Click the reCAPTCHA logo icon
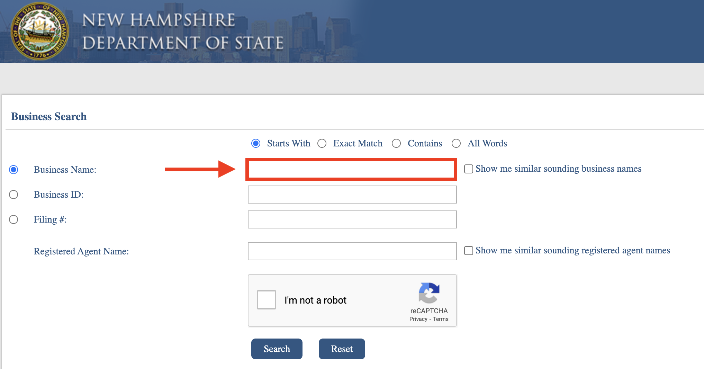This screenshot has height=369, width=704. tap(429, 293)
